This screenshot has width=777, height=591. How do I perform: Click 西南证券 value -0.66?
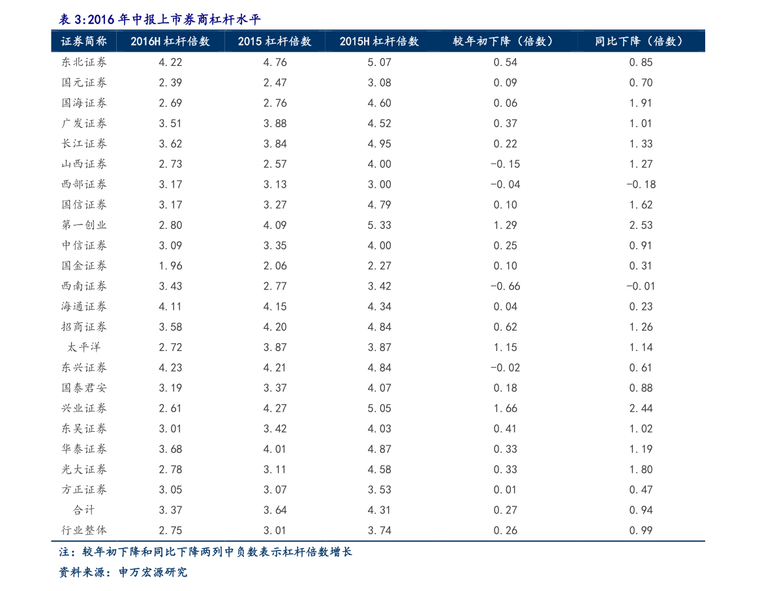tap(505, 286)
